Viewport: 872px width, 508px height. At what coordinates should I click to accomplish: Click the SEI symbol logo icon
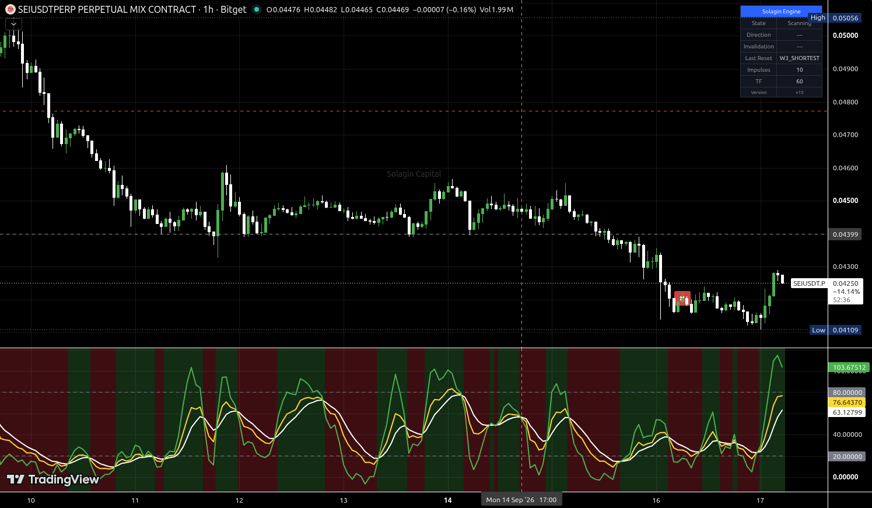tap(10, 9)
